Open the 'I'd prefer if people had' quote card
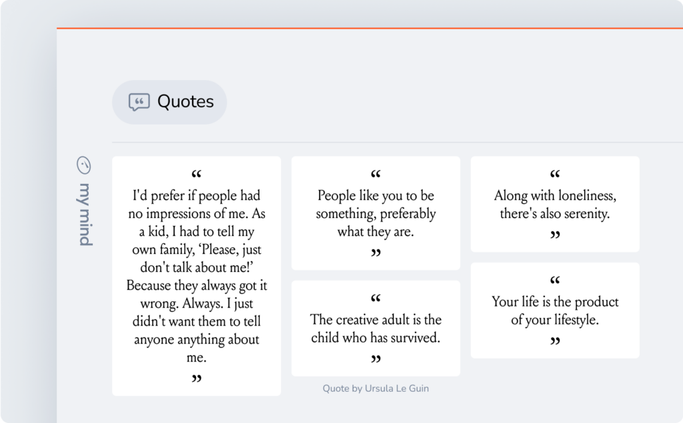The height and width of the screenshot is (423, 683). (196, 276)
